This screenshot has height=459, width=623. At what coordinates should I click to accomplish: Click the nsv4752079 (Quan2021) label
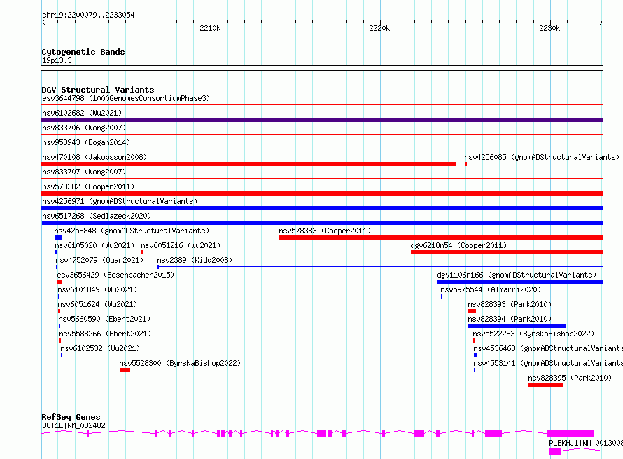coord(99,260)
